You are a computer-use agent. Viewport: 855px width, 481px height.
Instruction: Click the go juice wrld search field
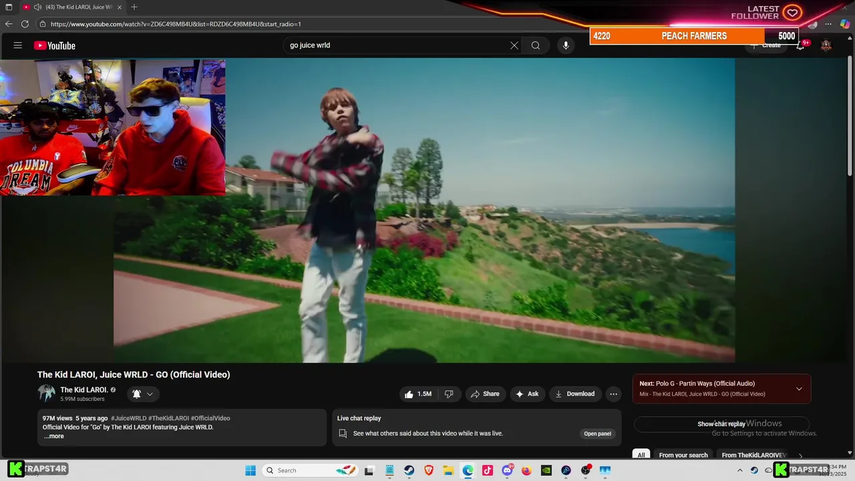pyautogui.click(x=397, y=45)
